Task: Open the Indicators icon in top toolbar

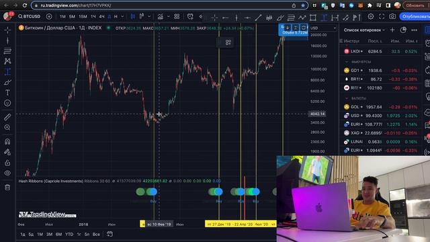Action: pyautogui.click(x=161, y=17)
